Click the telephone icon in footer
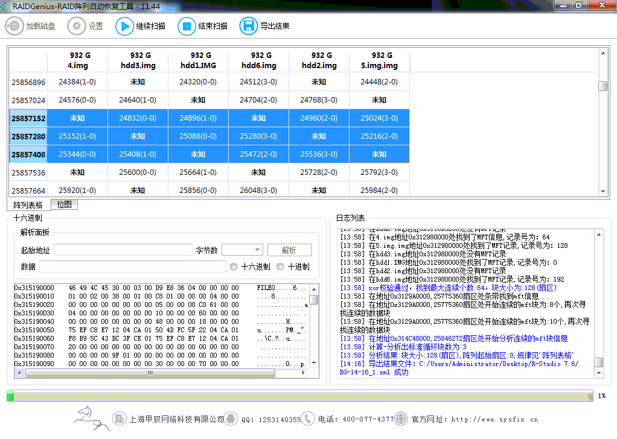The width and height of the screenshot is (617, 439). [308, 418]
